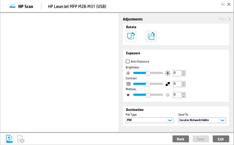Increase Brightness with the up arrow

pyautogui.click(x=184, y=72)
